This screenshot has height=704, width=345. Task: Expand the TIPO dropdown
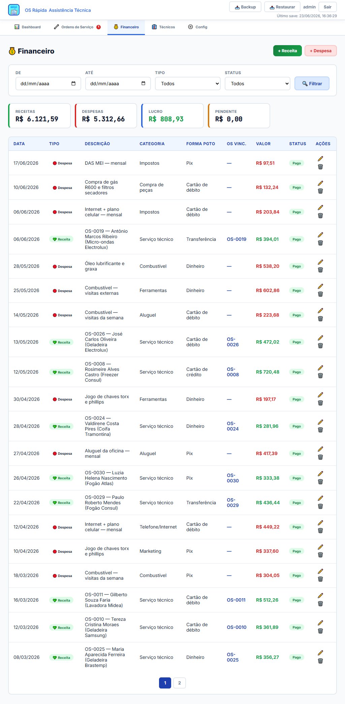click(x=188, y=84)
